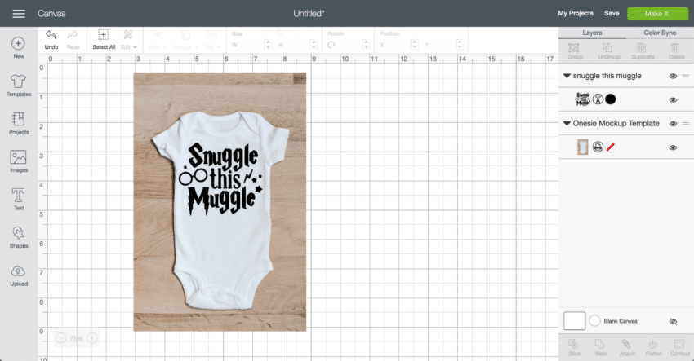Viewport: 694px width, 361px height.
Task: Click the black color swatch on snuggle layer
Action: (x=611, y=99)
